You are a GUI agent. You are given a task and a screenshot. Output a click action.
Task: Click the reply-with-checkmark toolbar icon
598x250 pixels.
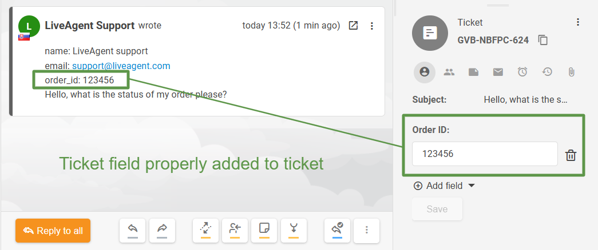337,230
